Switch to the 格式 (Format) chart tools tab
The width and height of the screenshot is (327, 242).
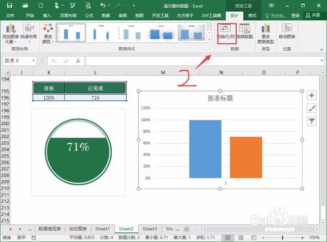pyautogui.click(x=252, y=16)
